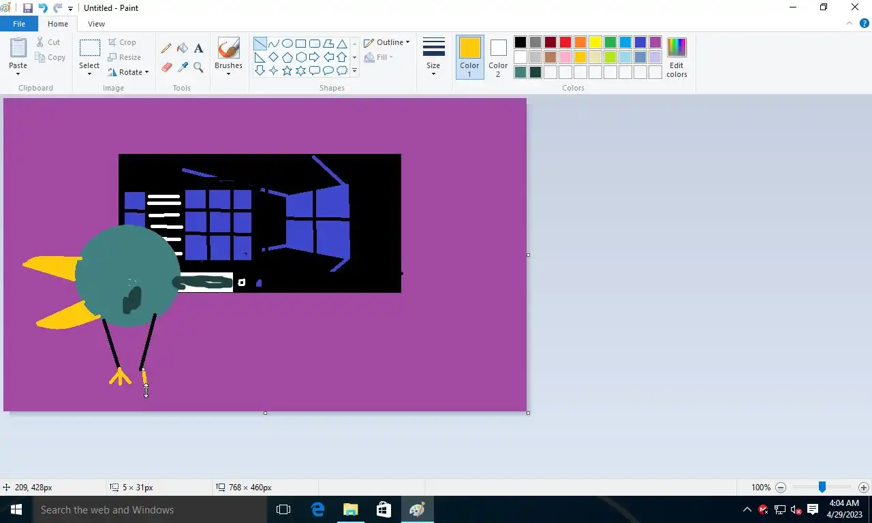The width and height of the screenshot is (872, 523).
Task: Select the Color picker eyedropper tool
Action: [183, 67]
